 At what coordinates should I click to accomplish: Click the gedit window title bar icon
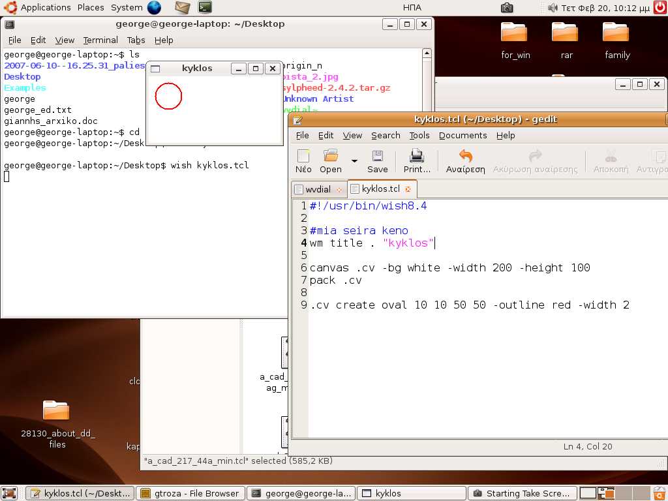[x=297, y=120]
